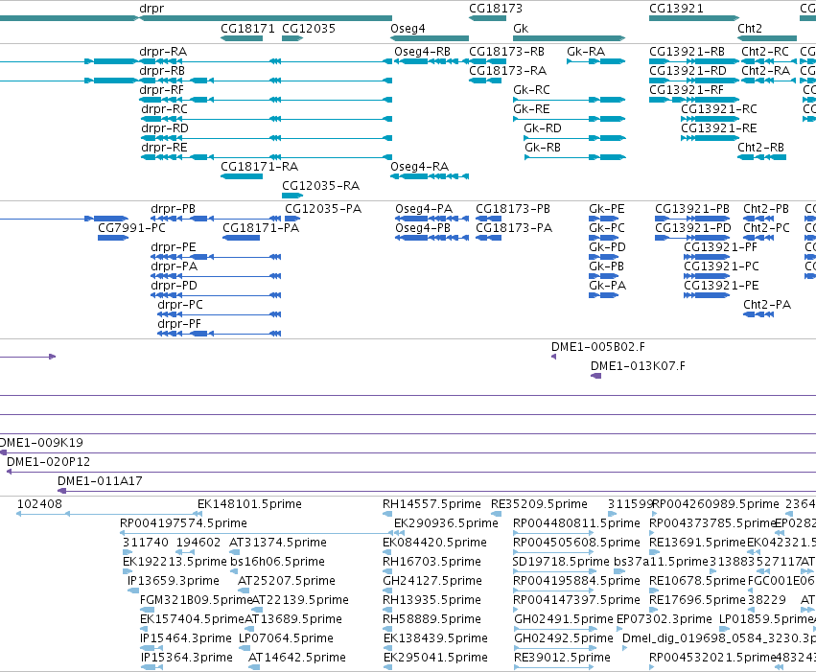The width and height of the screenshot is (816, 672).
Task: Select the drpr gene label
Action: coord(152,9)
